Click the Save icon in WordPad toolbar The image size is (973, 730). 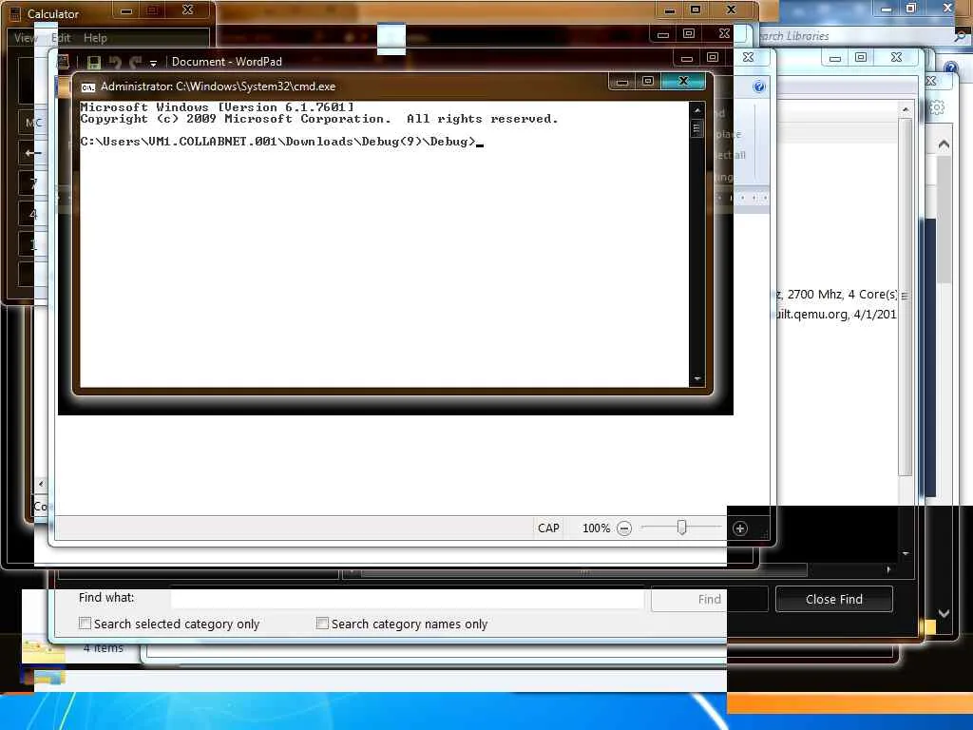click(x=94, y=62)
